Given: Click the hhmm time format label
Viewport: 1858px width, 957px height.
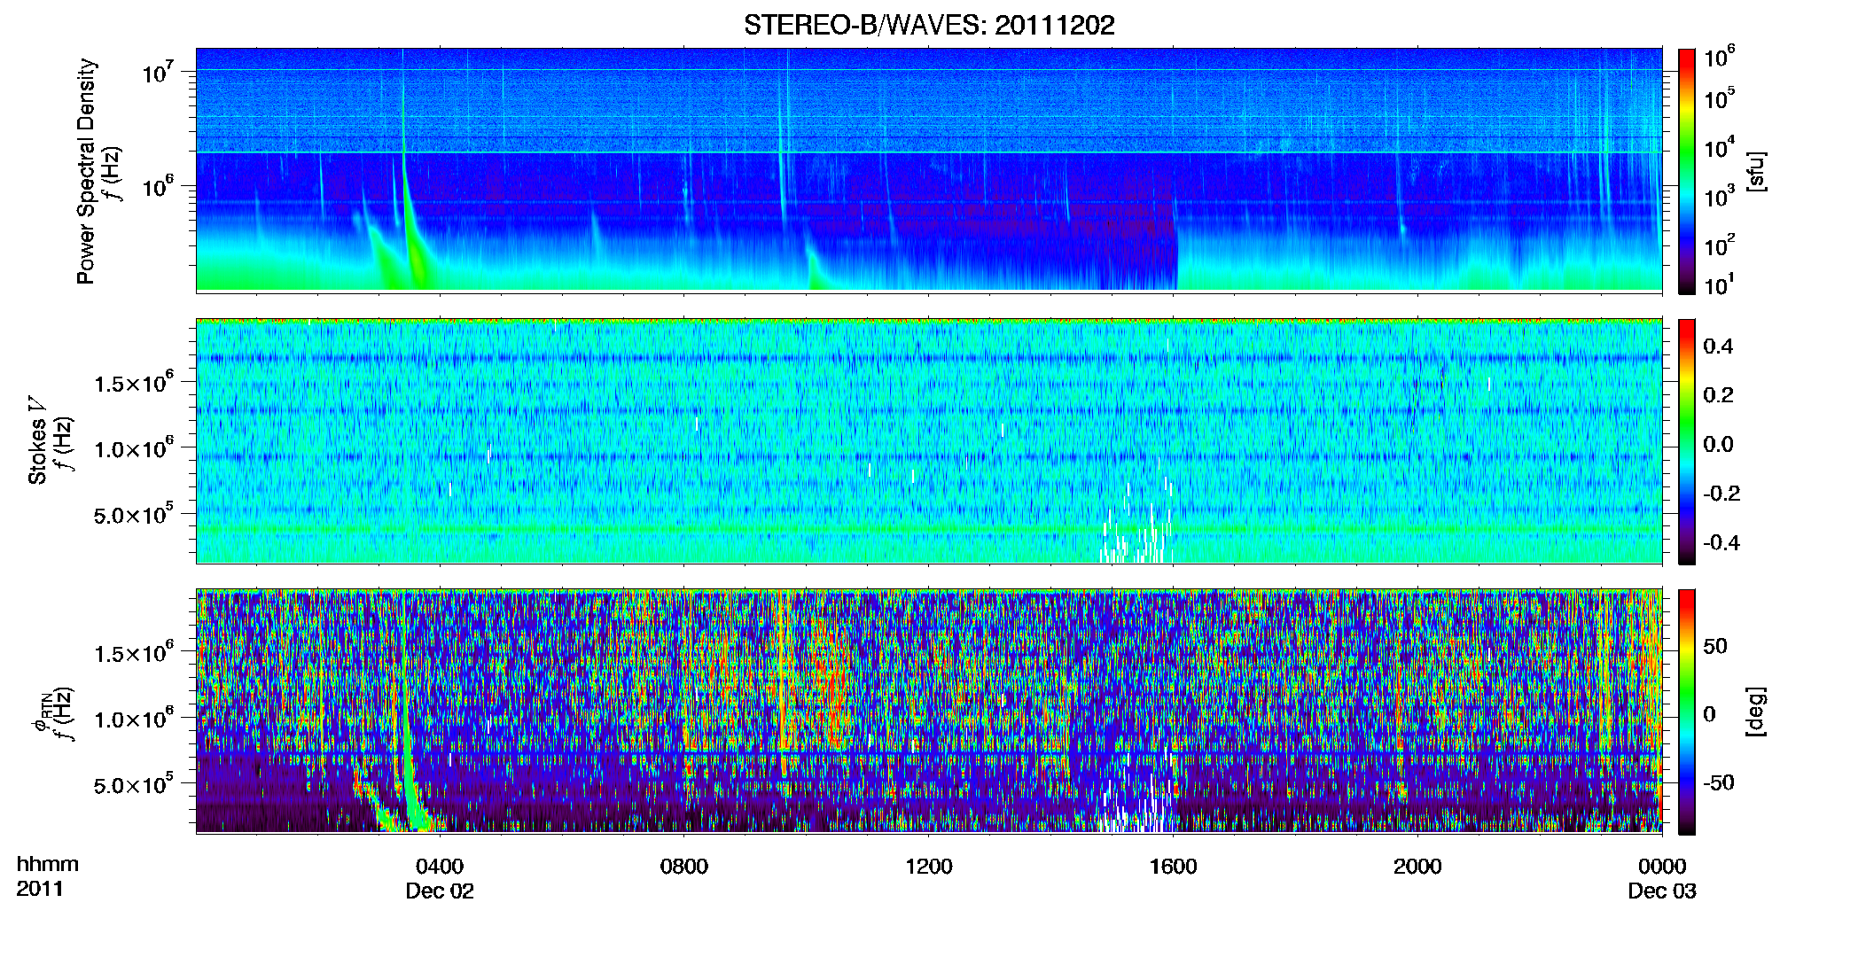Looking at the screenshot, I should coord(48,865).
